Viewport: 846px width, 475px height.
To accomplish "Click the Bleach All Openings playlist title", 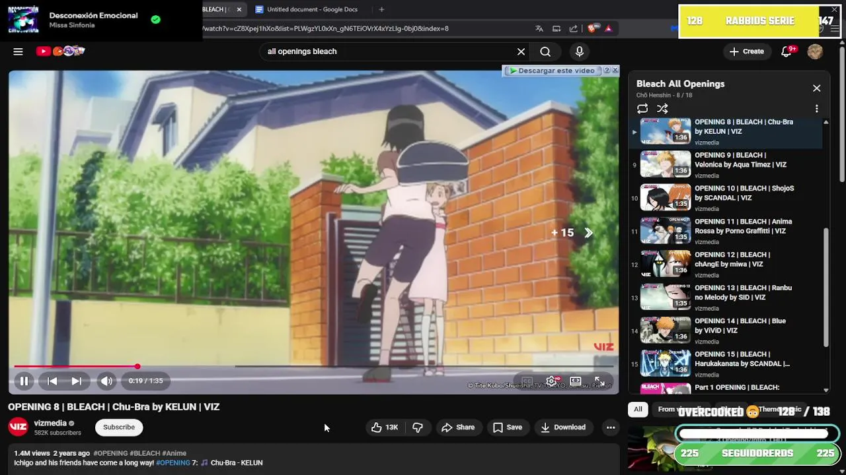I will point(680,84).
